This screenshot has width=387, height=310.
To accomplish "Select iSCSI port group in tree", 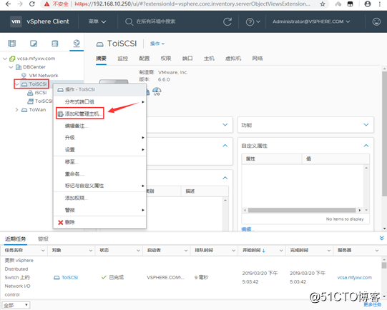I will point(41,93).
